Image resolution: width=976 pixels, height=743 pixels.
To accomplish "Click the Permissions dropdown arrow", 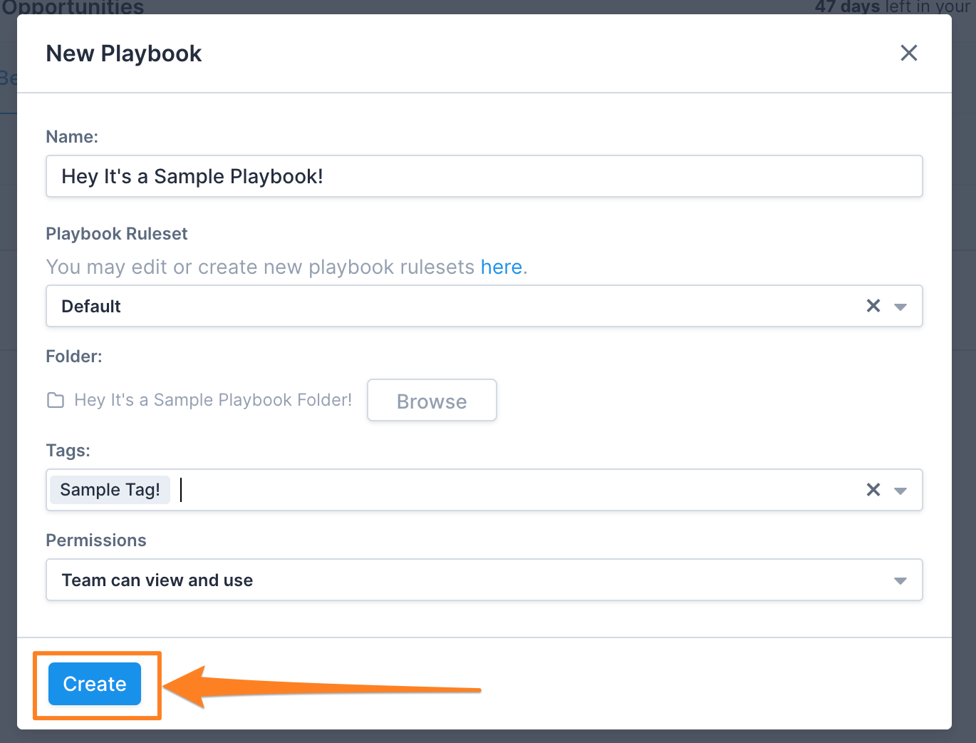I will click(x=900, y=580).
